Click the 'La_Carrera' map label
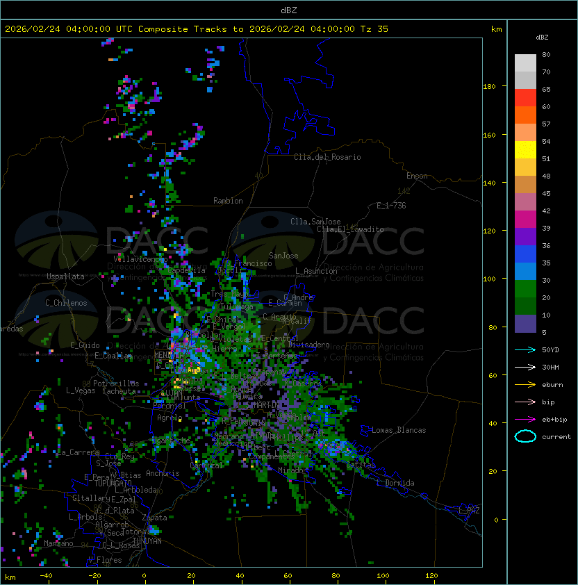Image resolution: width=578 pixels, height=585 pixels. [79, 452]
